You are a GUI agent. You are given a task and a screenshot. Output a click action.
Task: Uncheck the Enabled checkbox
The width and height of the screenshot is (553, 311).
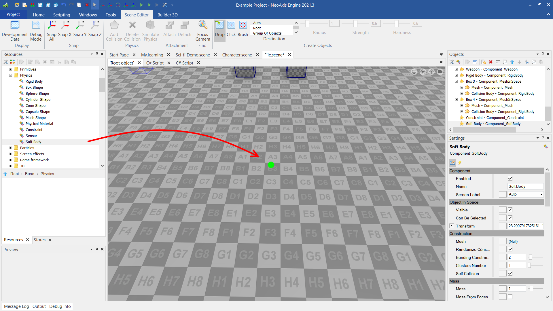coord(510,179)
